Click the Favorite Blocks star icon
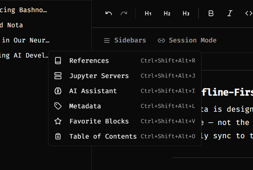 58,121
